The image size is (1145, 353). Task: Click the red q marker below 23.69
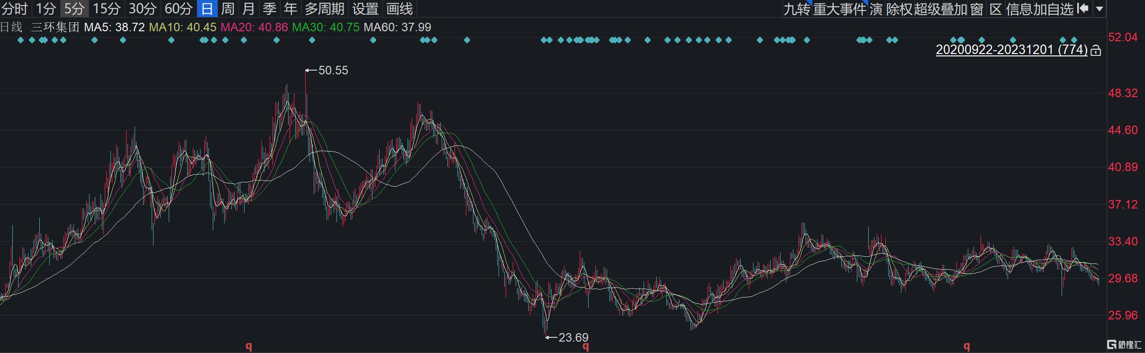pyautogui.click(x=586, y=346)
